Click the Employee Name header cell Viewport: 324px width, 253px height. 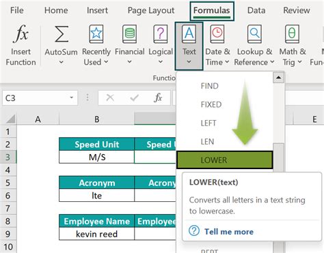click(96, 221)
